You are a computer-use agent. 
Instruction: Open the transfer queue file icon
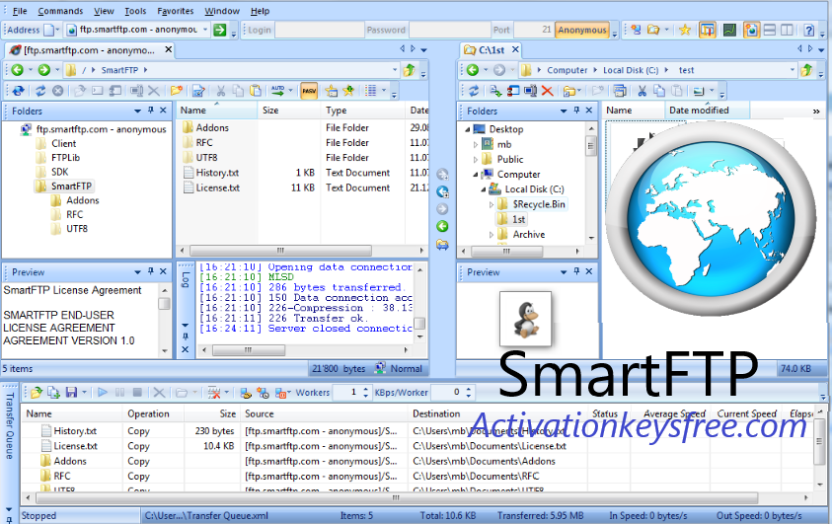[x=37, y=393]
